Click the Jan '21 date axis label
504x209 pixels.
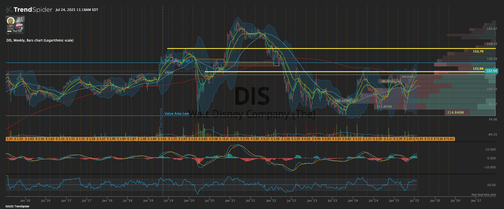tap(230, 201)
